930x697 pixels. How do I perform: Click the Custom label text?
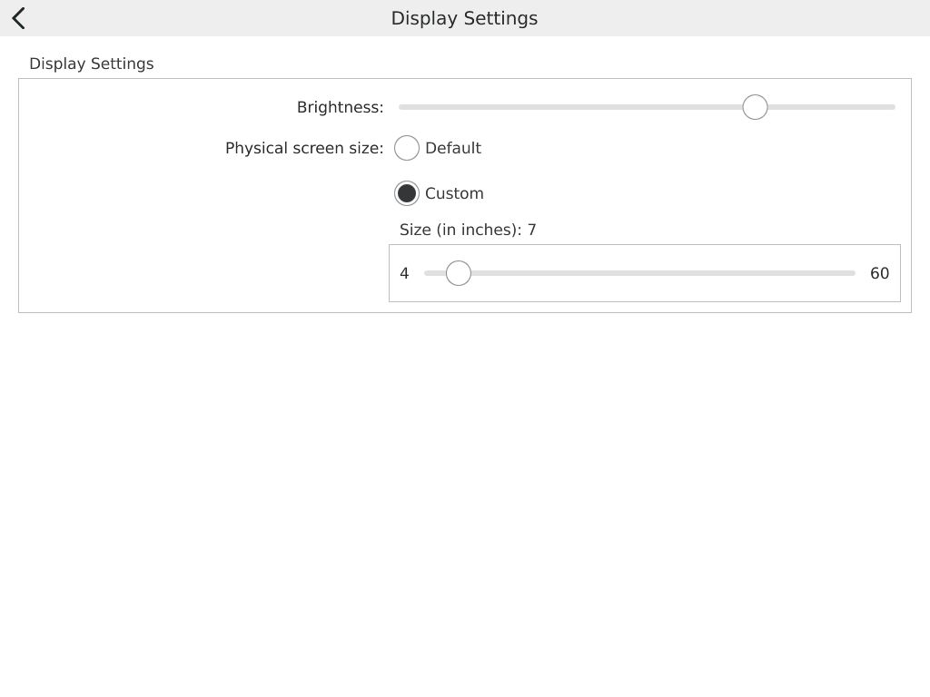(454, 193)
